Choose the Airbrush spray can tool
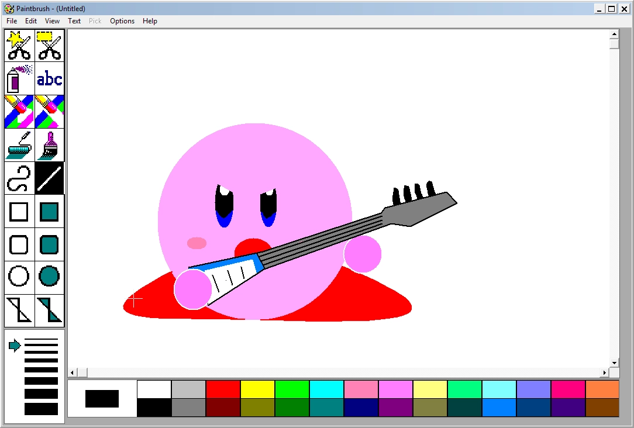634x428 pixels. click(x=19, y=78)
